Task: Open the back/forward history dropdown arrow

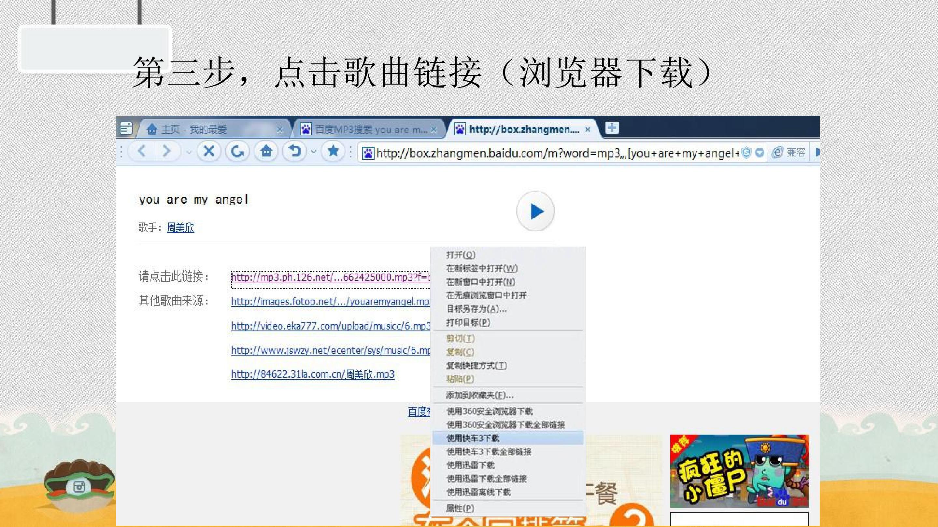Action: [189, 152]
